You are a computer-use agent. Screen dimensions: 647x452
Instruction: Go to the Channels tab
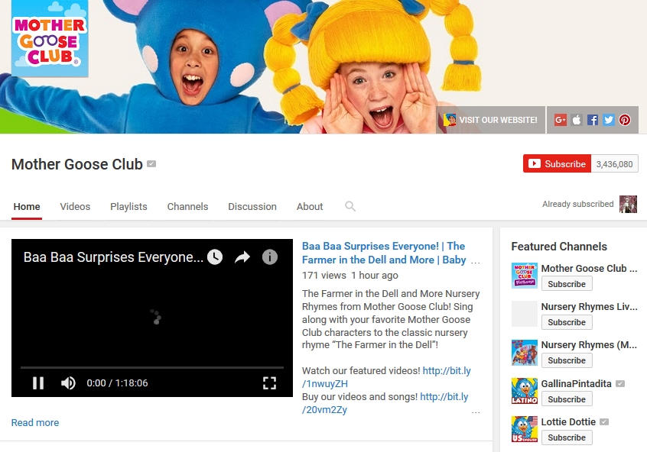coord(187,206)
